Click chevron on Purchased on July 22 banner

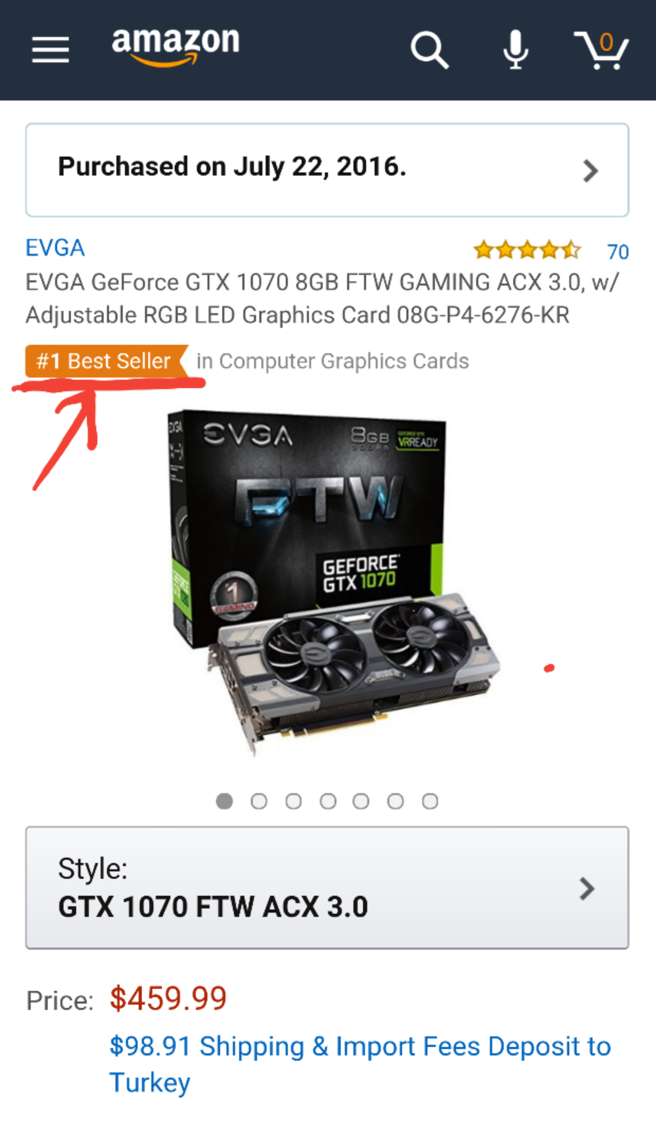[x=590, y=171]
